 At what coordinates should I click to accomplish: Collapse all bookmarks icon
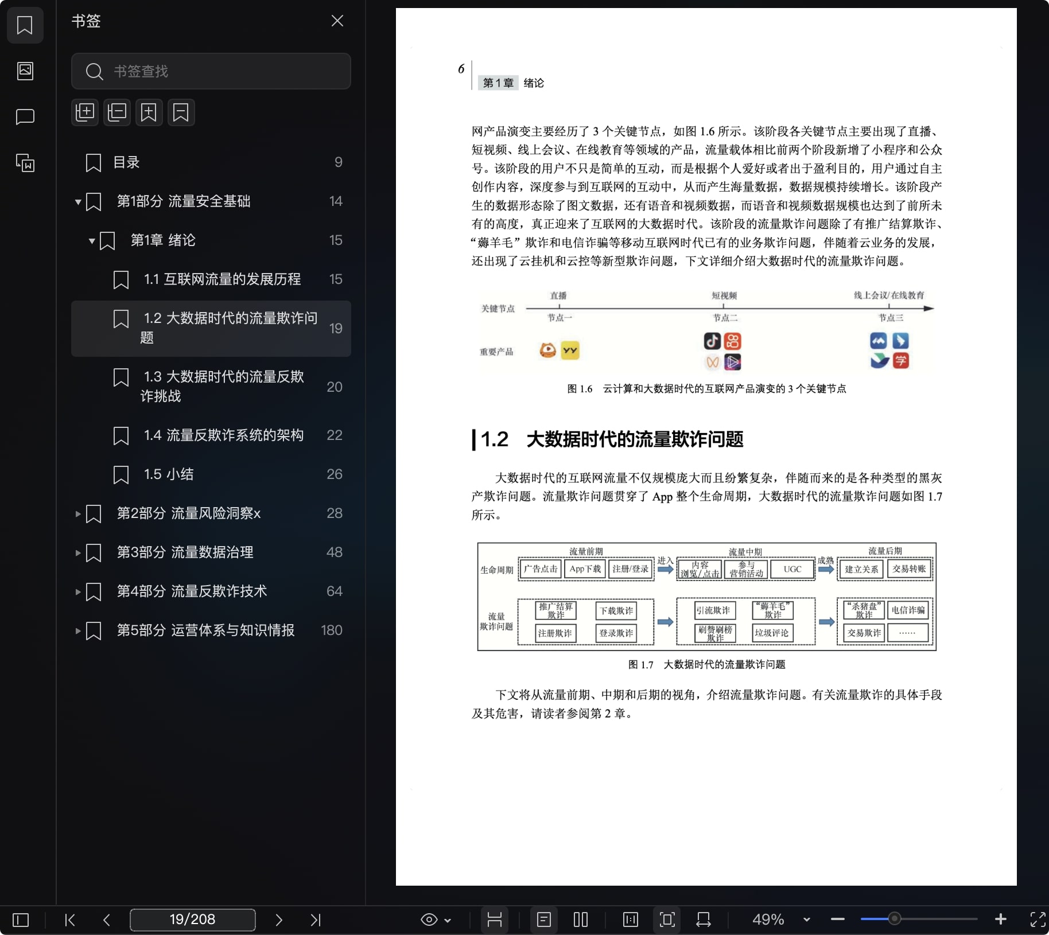117,112
